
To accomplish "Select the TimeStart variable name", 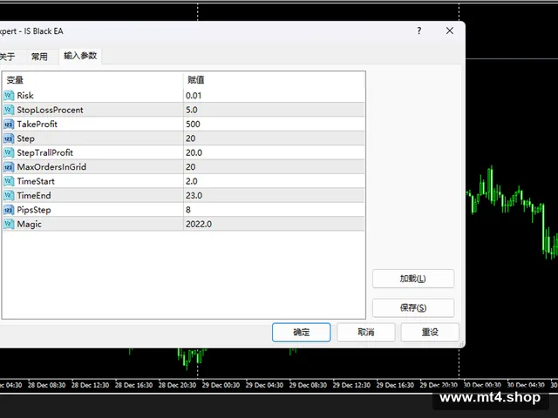I will pos(36,181).
